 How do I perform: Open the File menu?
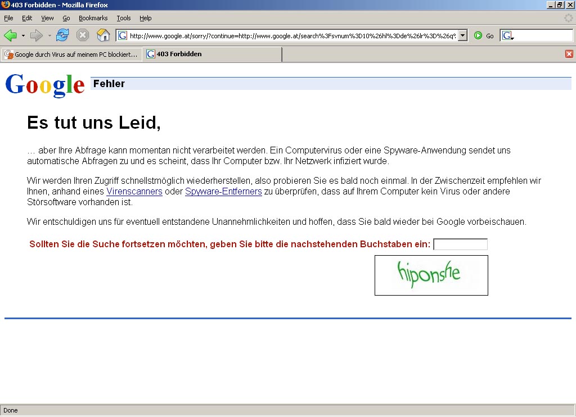click(x=8, y=18)
